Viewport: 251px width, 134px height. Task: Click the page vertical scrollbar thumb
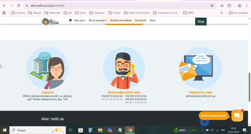pyautogui.click(x=249, y=87)
